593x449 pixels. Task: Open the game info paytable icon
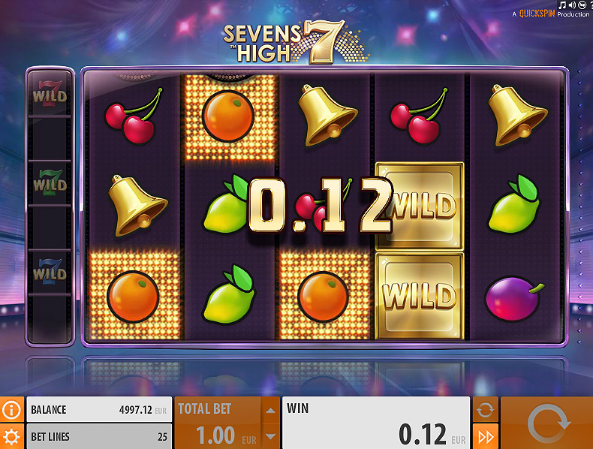coord(12,409)
